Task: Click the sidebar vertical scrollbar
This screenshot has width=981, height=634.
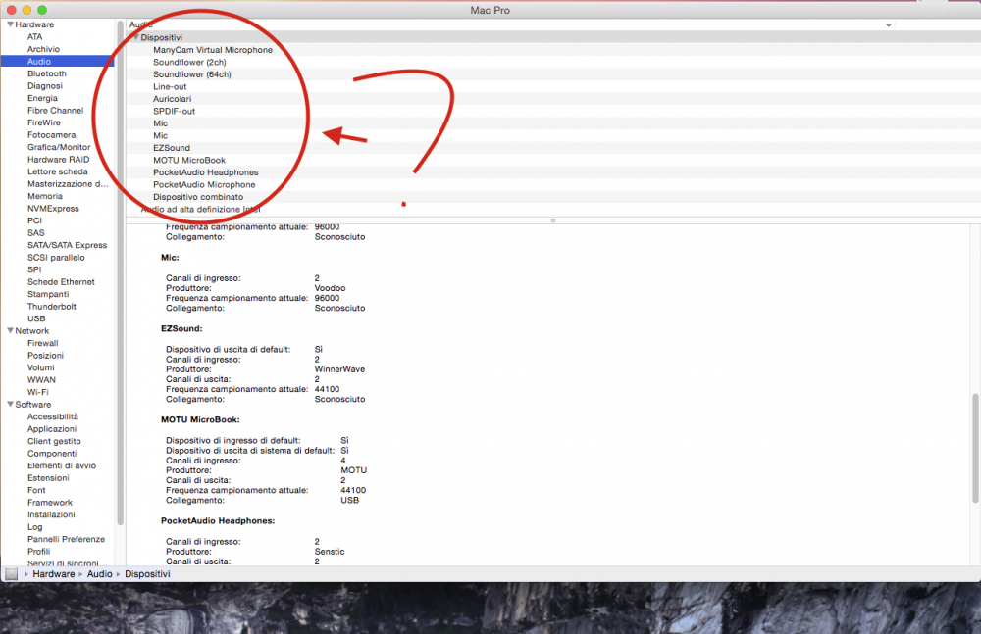Action: tap(120, 273)
